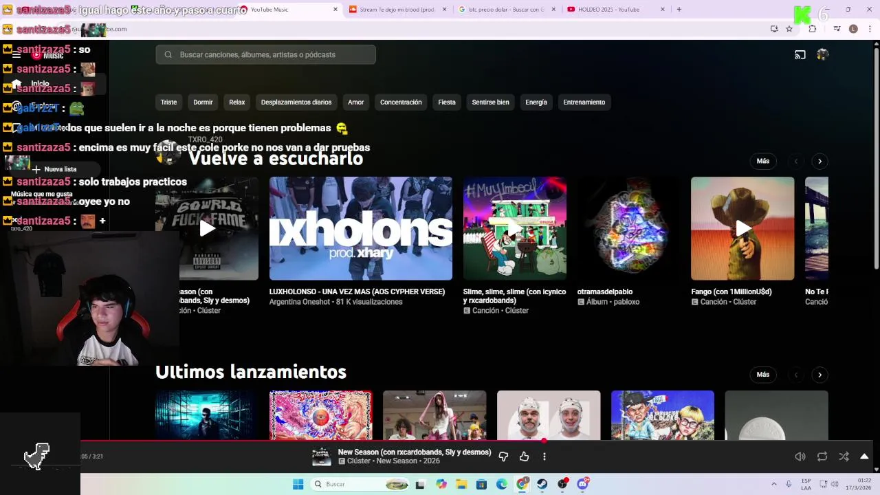This screenshot has width=880, height=495.
Task: Show hidden system tray icons
Action: tap(773, 485)
